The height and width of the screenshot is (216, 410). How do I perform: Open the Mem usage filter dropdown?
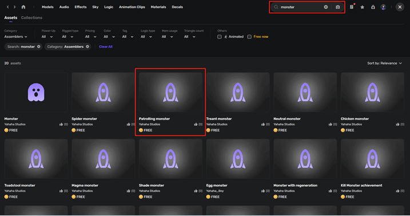pos(168,37)
